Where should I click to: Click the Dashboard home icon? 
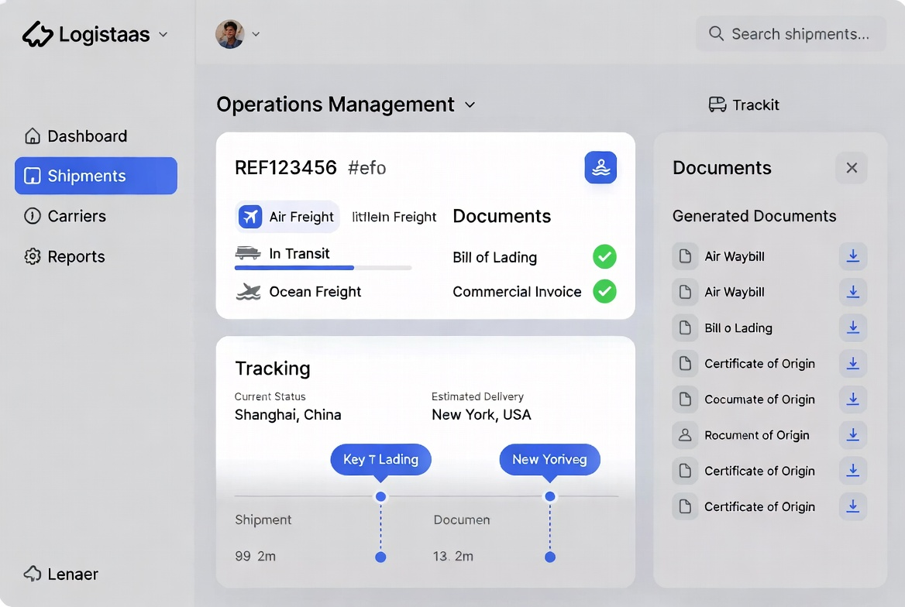pyautogui.click(x=33, y=135)
